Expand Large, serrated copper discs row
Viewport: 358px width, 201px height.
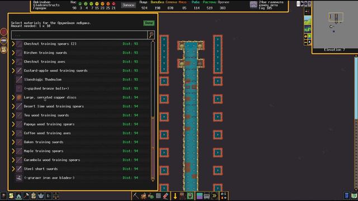pyautogui.click(x=13, y=97)
